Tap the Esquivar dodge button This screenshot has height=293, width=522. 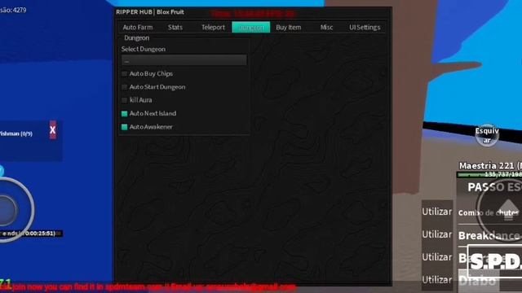pyautogui.click(x=487, y=135)
